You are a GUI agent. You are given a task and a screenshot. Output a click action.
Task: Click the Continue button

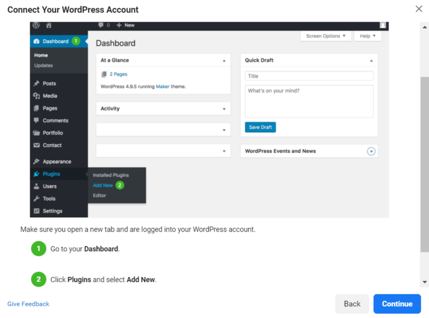click(x=397, y=304)
